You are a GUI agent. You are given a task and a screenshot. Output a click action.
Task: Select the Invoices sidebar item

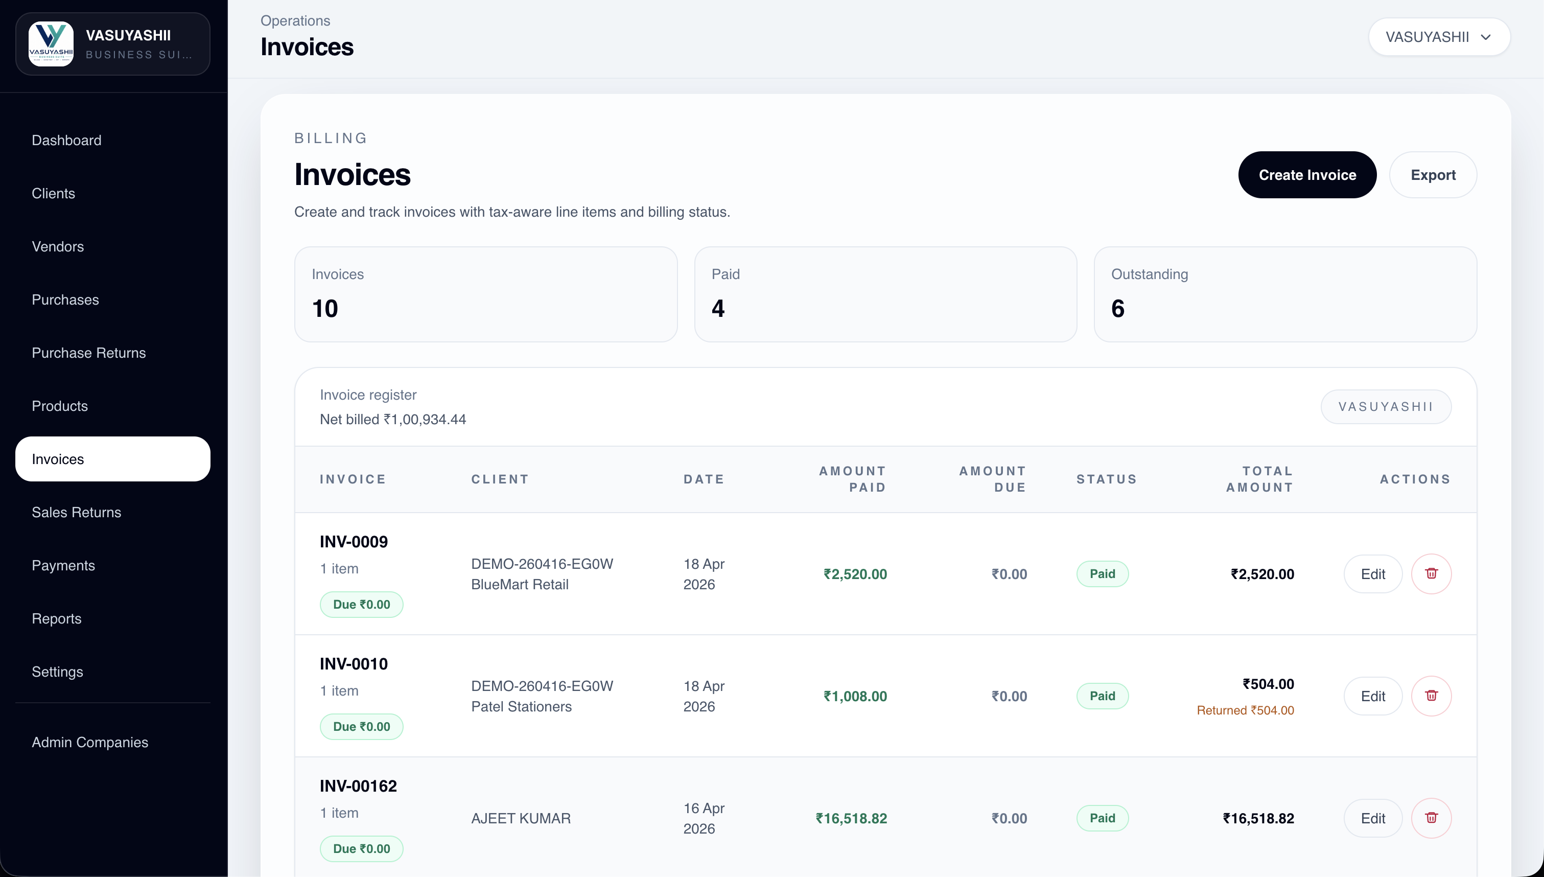point(112,459)
